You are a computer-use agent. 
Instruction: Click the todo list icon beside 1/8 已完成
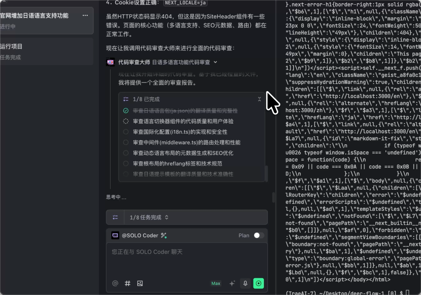(x=126, y=99)
